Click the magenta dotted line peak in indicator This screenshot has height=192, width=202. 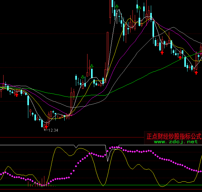(115, 147)
